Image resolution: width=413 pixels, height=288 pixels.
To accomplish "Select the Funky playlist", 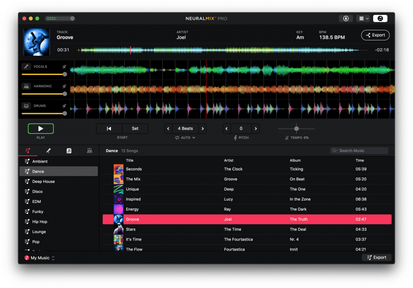I will [59, 212].
